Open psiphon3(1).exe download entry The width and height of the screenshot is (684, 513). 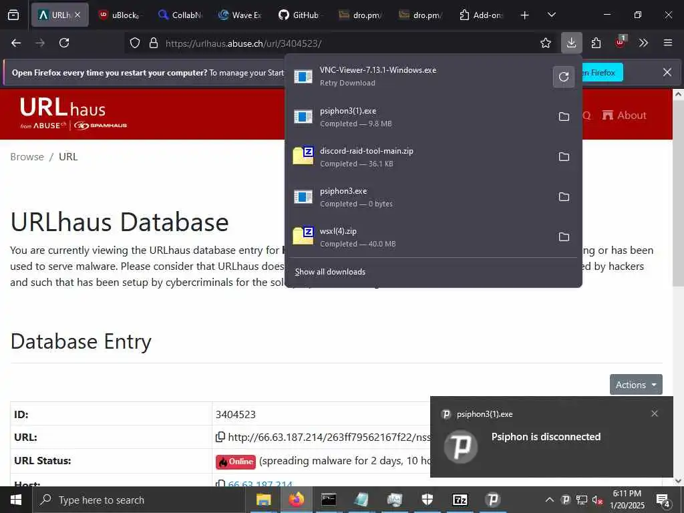419,117
